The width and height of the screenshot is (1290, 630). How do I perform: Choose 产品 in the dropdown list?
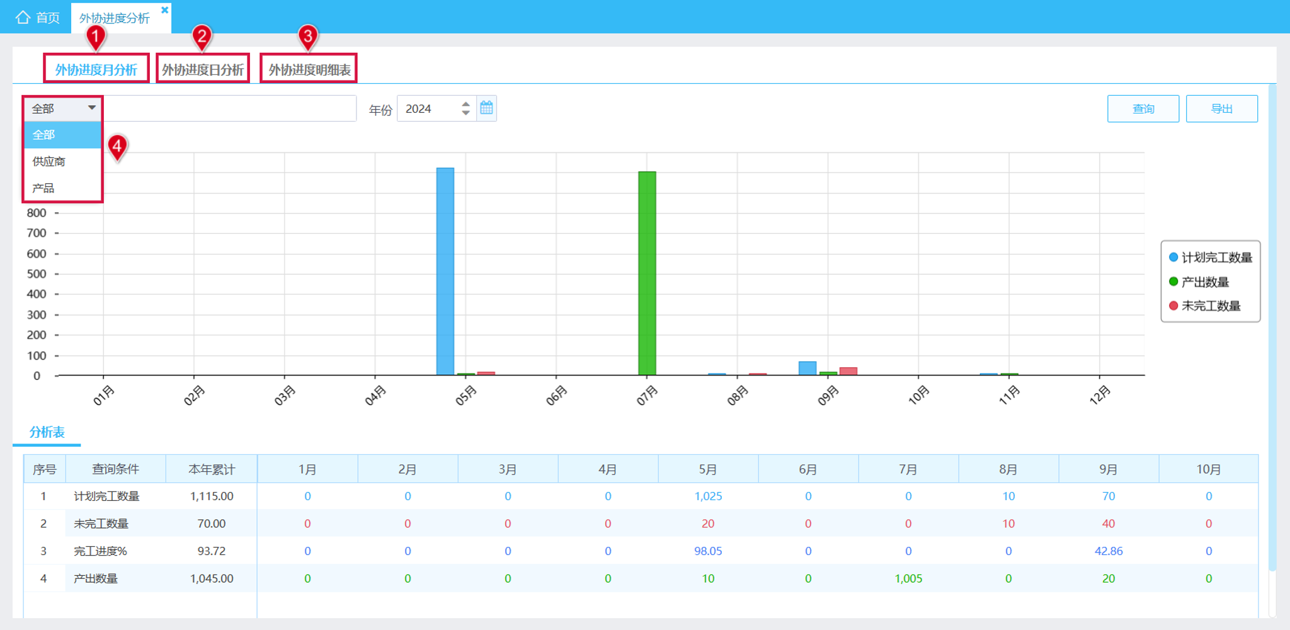point(62,188)
